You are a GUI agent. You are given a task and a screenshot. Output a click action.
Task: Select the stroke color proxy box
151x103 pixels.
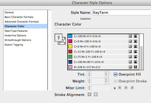[x=64, y=43]
